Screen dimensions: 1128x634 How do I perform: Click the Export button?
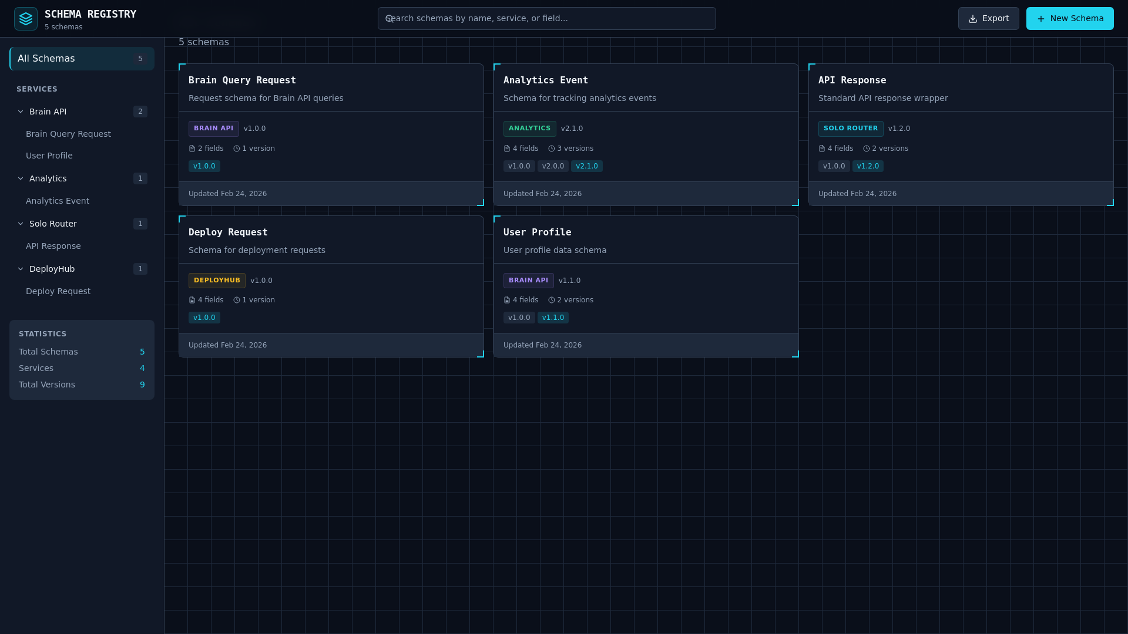tap(988, 19)
